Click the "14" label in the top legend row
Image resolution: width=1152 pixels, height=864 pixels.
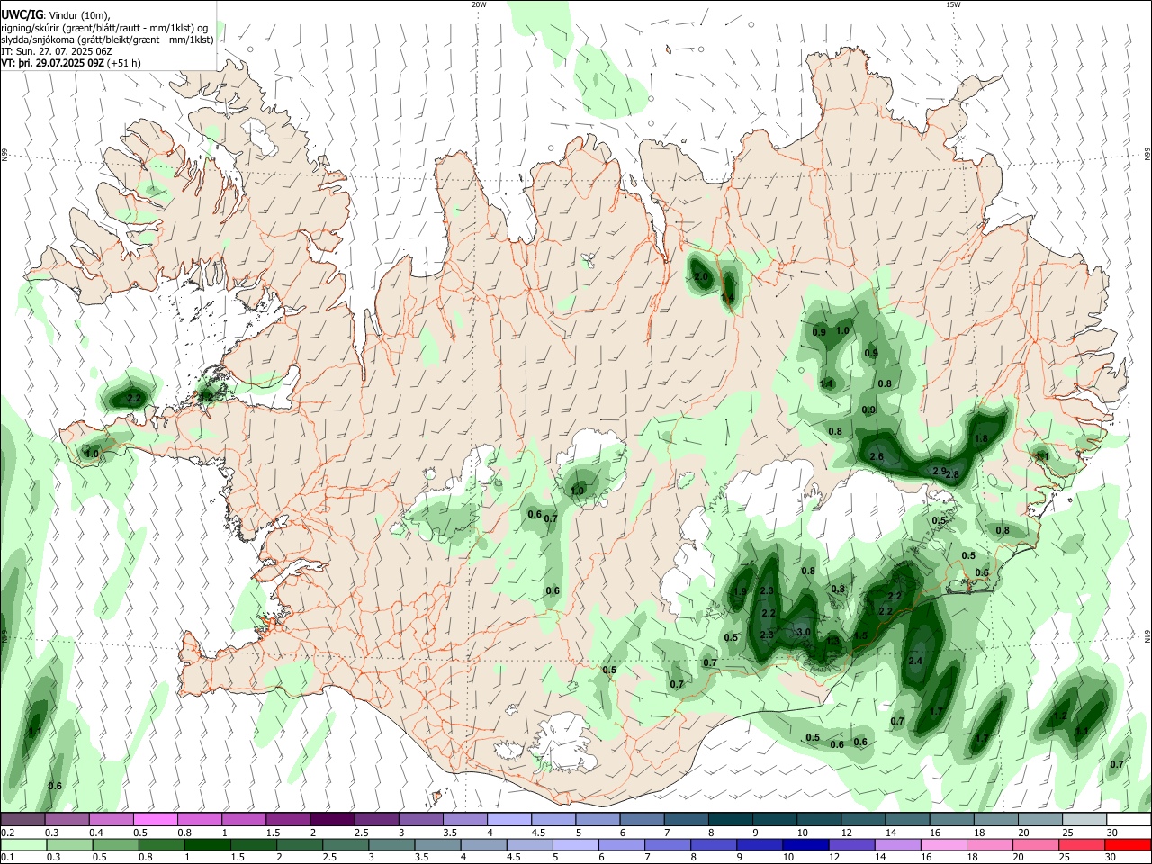891,832
